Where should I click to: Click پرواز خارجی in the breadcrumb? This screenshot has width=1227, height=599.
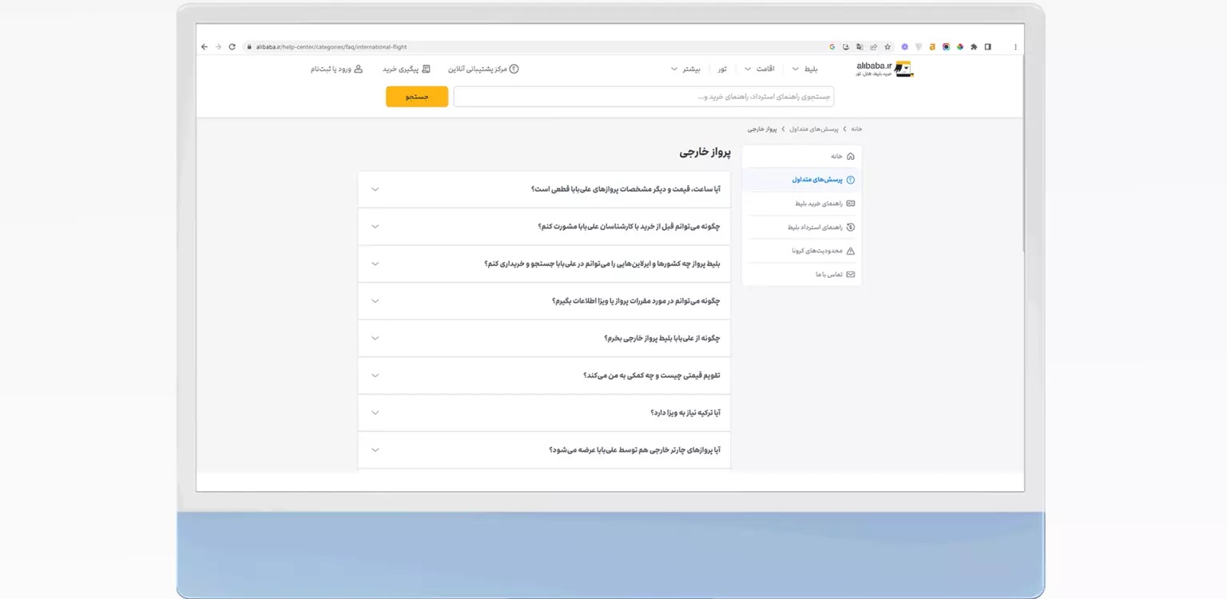click(x=762, y=129)
